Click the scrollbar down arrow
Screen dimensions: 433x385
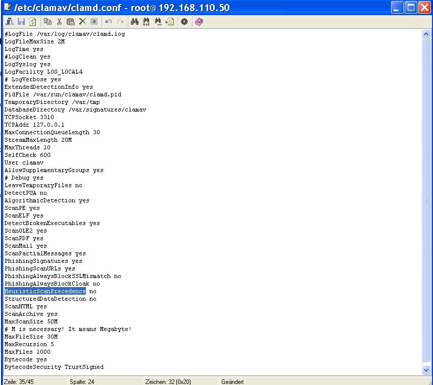(x=426, y=370)
